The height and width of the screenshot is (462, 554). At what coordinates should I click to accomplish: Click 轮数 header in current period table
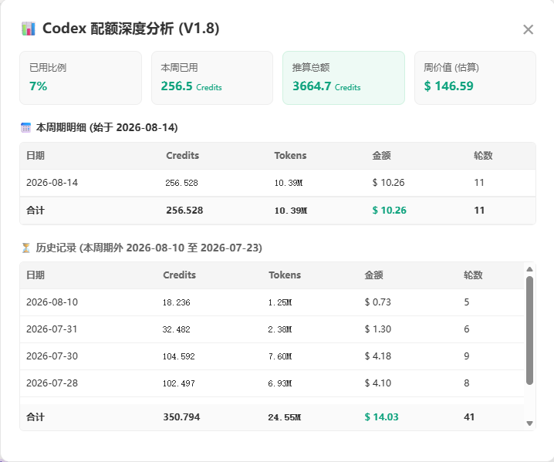483,155
